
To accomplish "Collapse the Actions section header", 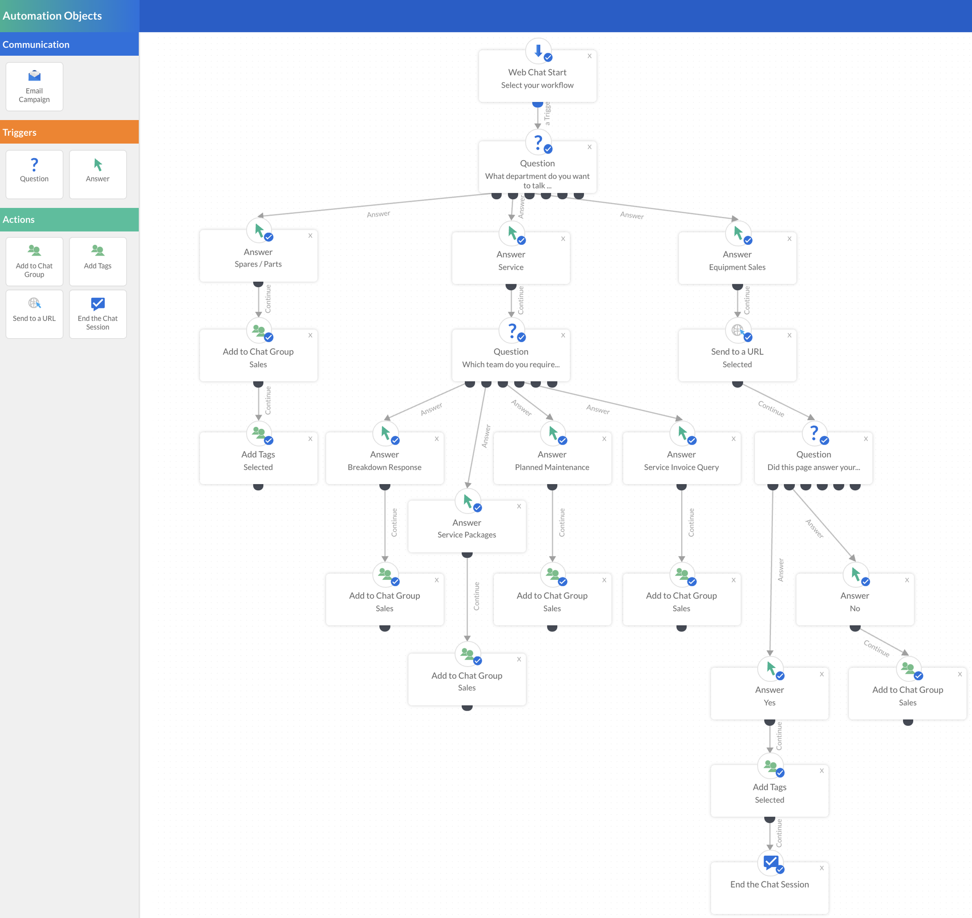I will tap(69, 219).
